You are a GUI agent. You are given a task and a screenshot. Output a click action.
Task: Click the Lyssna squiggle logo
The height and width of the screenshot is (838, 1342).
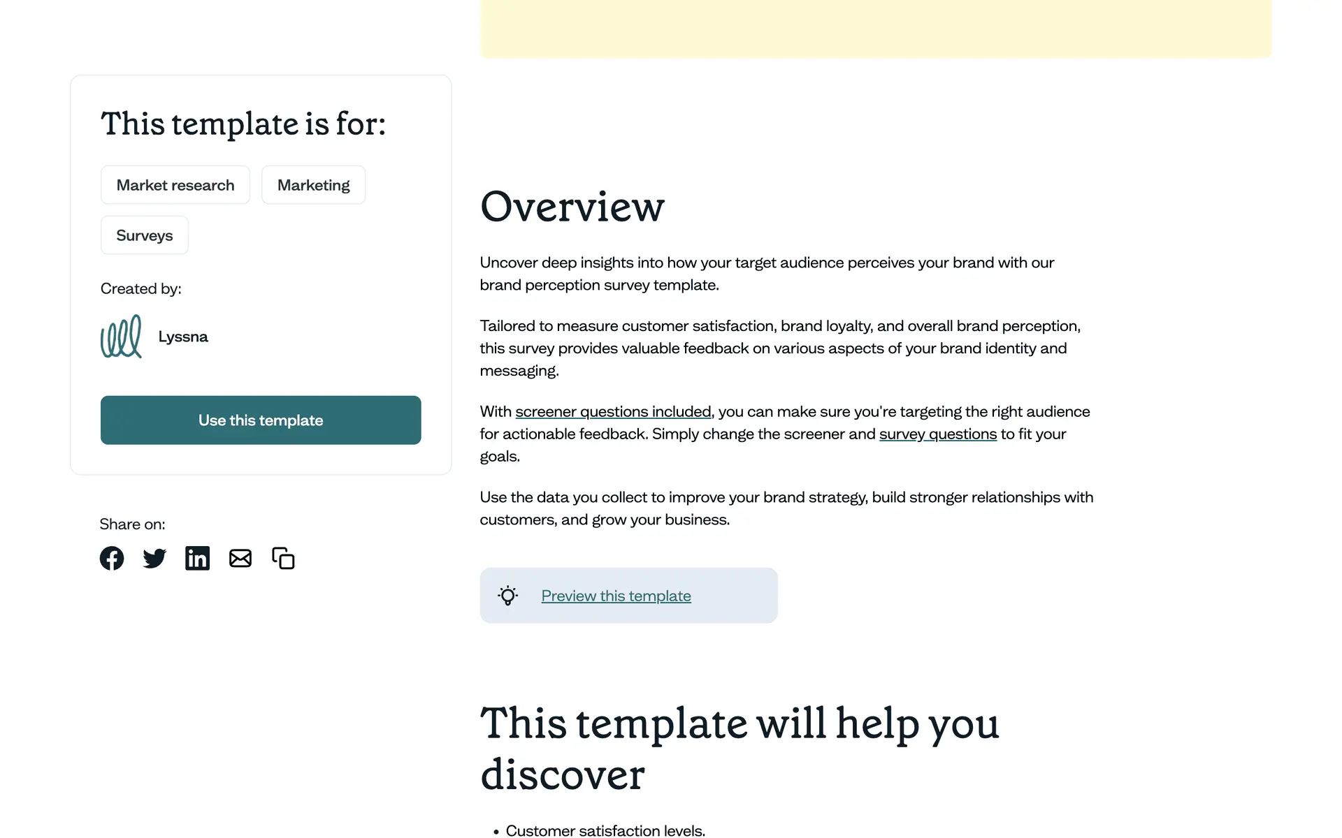[121, 337]
